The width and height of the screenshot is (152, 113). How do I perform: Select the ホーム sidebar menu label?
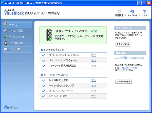[13, 24]
